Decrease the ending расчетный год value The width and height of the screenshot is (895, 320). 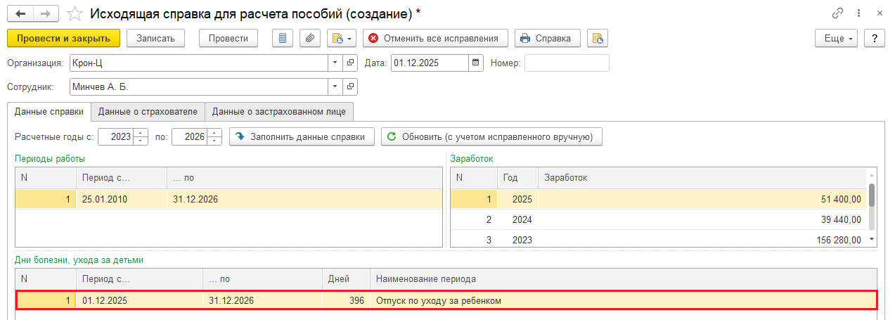pyautogui.click(x=214, y=141)
